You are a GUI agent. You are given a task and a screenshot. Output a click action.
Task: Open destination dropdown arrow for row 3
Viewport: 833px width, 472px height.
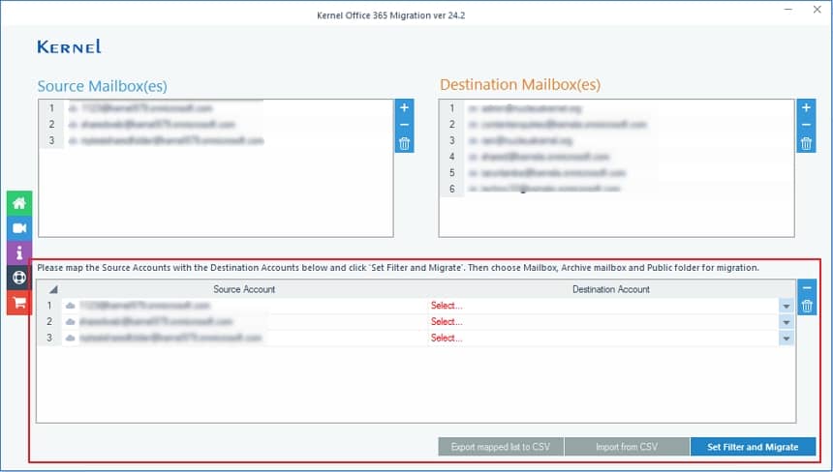click(x=787, y=338)
